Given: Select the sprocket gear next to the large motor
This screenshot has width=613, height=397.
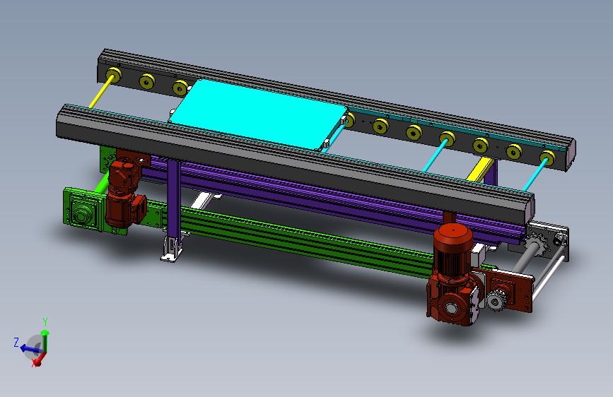Looking at the screenshot, I should [496, 300].
